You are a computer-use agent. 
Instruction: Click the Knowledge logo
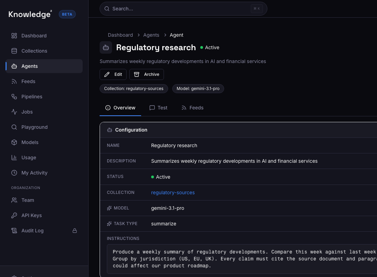point(30,14)
